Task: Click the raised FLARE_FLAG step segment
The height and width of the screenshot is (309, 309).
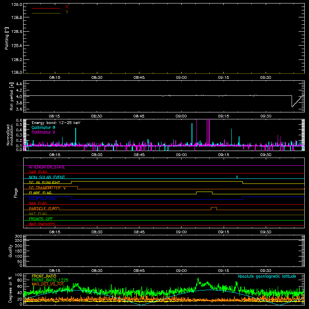Action: (x=204, y=192)
